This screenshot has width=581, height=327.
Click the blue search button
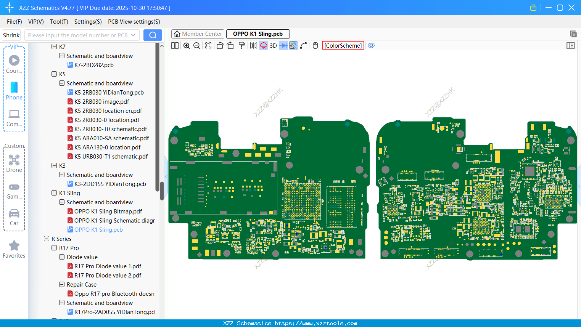pyautogui.click(x=153, y=35)
